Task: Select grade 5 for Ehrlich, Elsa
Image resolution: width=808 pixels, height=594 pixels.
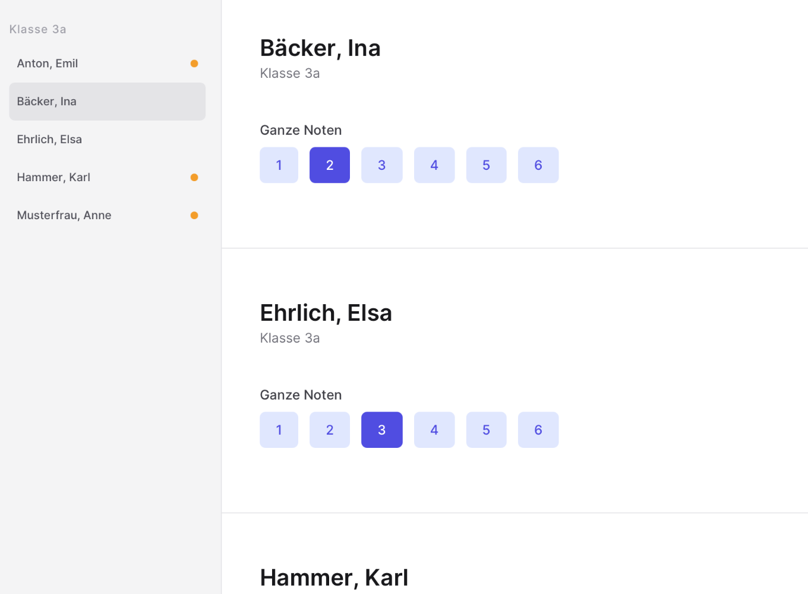Action: (x=486, y=429)
